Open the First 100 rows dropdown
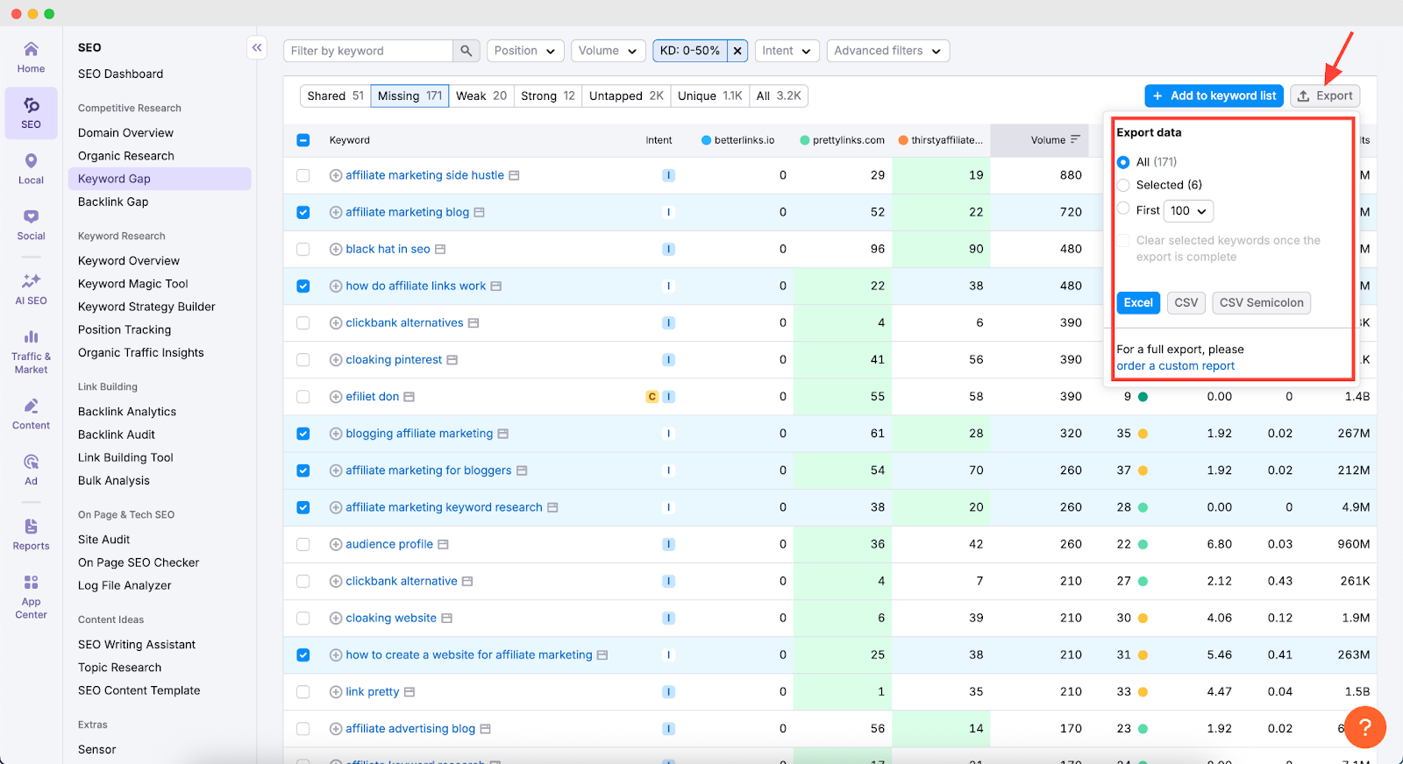The width and height of the screenshot is (1403, 764). click(x=1188, y=211)
